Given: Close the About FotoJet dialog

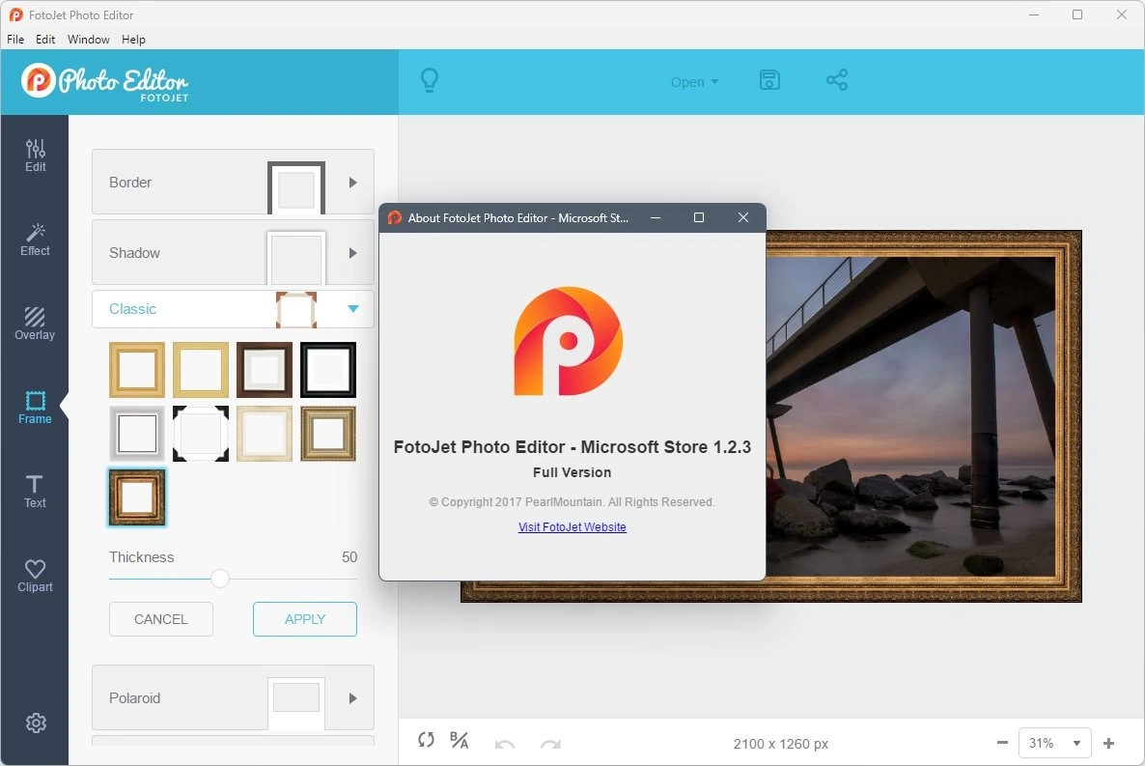Looking at the screenshot, I should (x=743, y=217).
